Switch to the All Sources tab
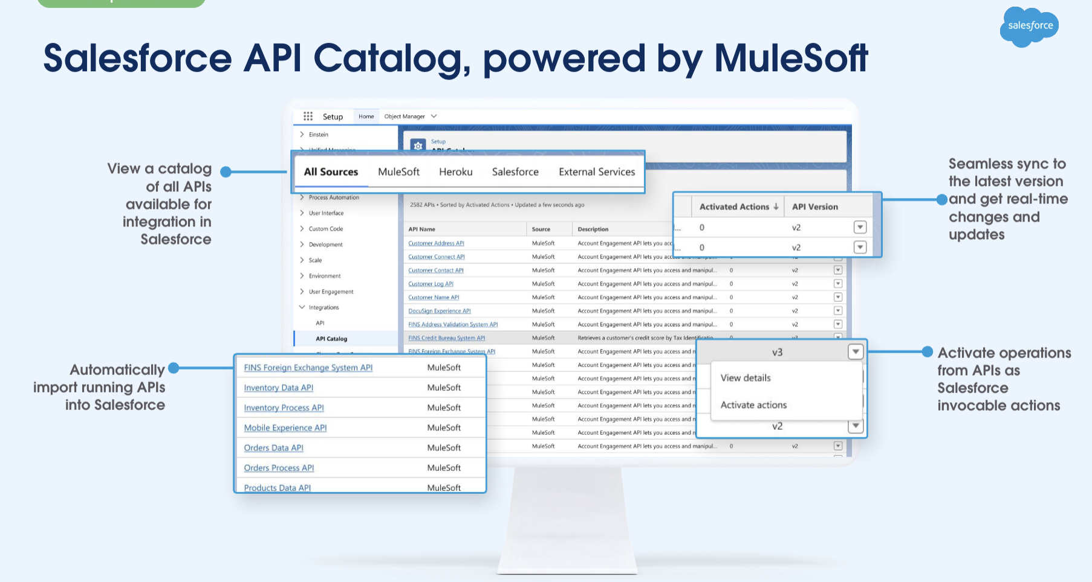 (331, 172)
